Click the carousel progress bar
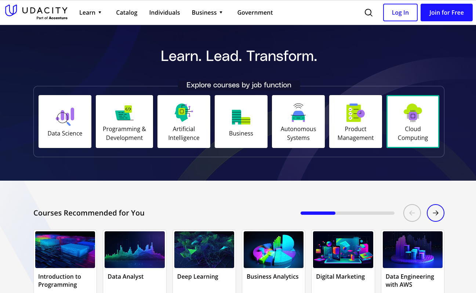 (x=347, y=213)
